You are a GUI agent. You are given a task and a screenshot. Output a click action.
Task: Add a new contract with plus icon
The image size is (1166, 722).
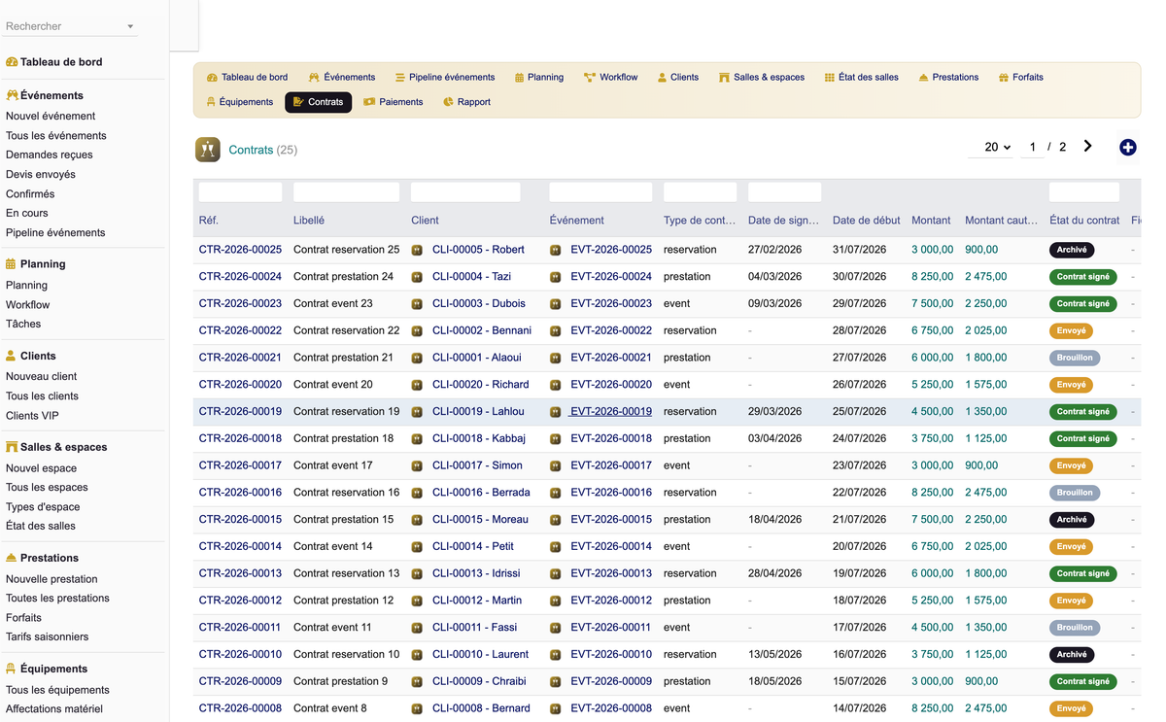[x=1128, y=148]
